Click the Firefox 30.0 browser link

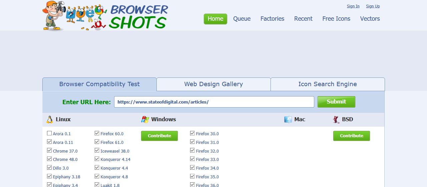[207, 134]
